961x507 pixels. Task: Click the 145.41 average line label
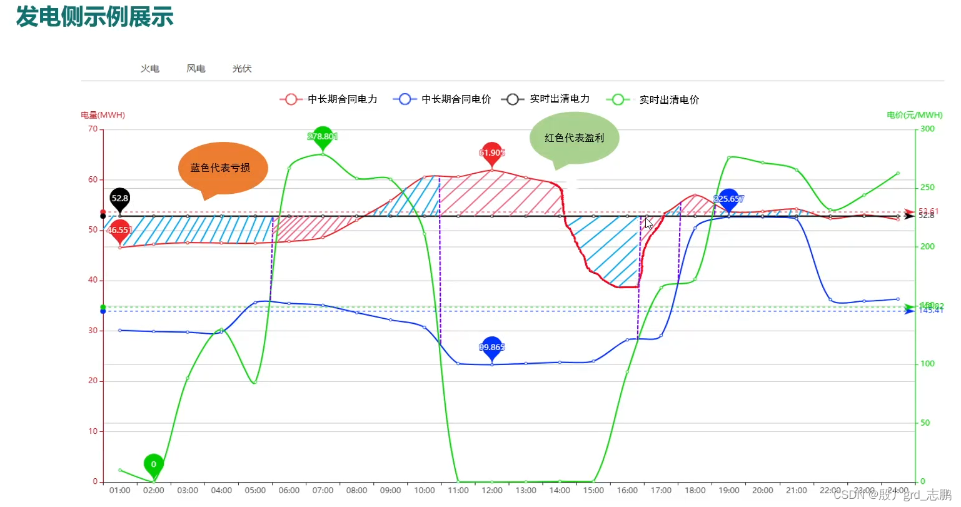(931, 311)
